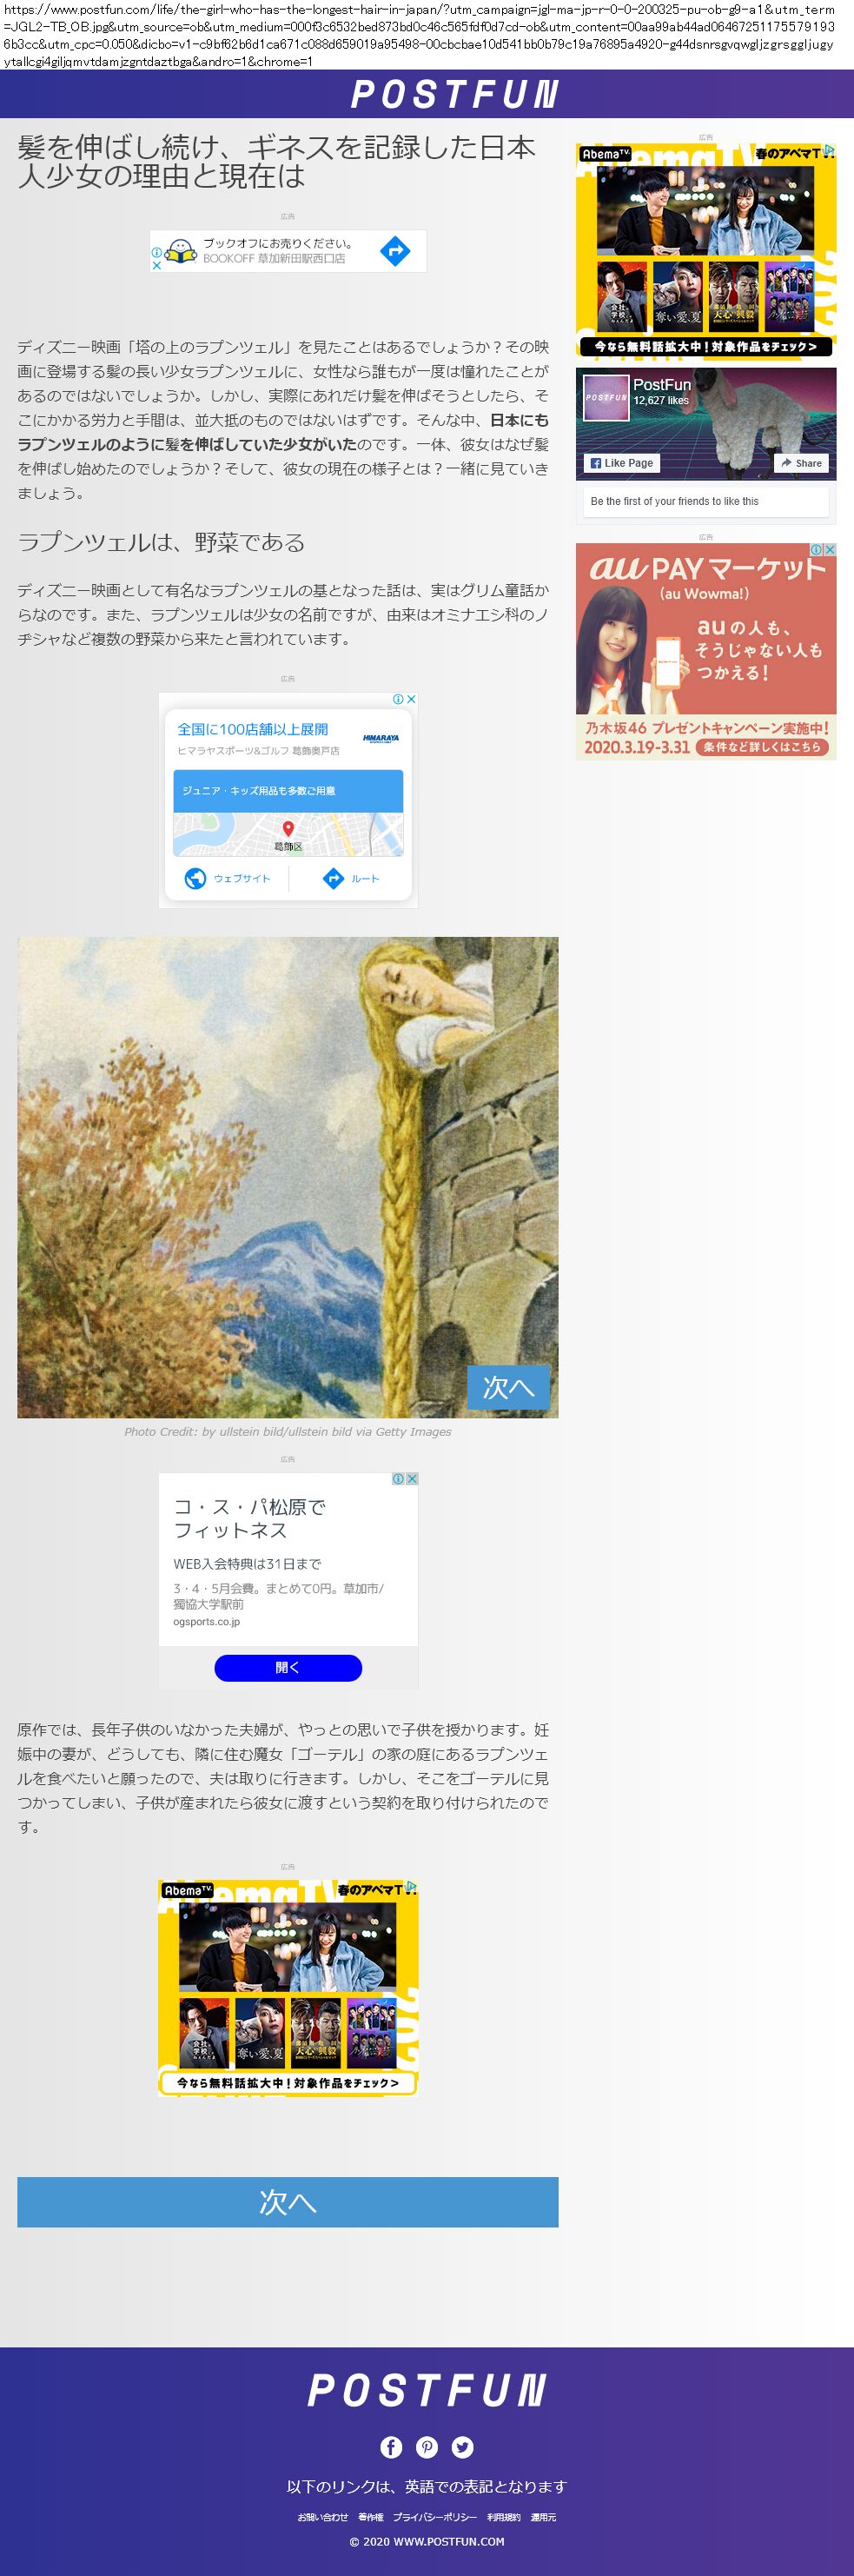Click the Twitter icon in the footer
The height and width of the screenshot is (2576, 854).
coord(462,2447)
